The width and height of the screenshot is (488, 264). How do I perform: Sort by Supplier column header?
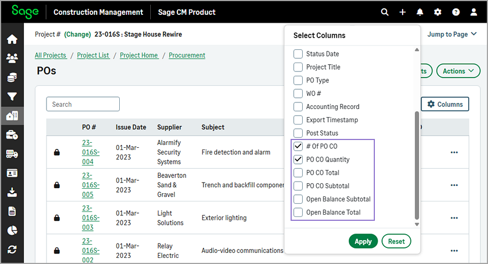coord(169,127)
